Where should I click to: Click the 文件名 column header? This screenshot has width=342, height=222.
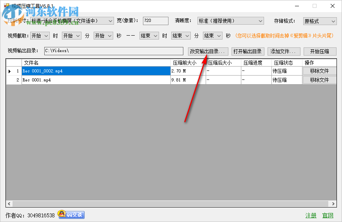click(96, 63)
